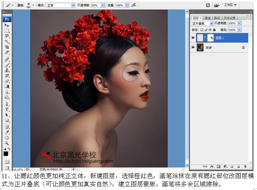This screenshot has width=257, height=190.
Task: Hide the 背景 layer with eye icon
Action: [x=193, y=47]
